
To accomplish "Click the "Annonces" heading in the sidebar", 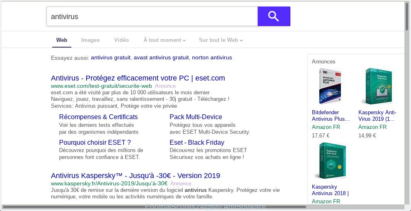I will point(323,62).
